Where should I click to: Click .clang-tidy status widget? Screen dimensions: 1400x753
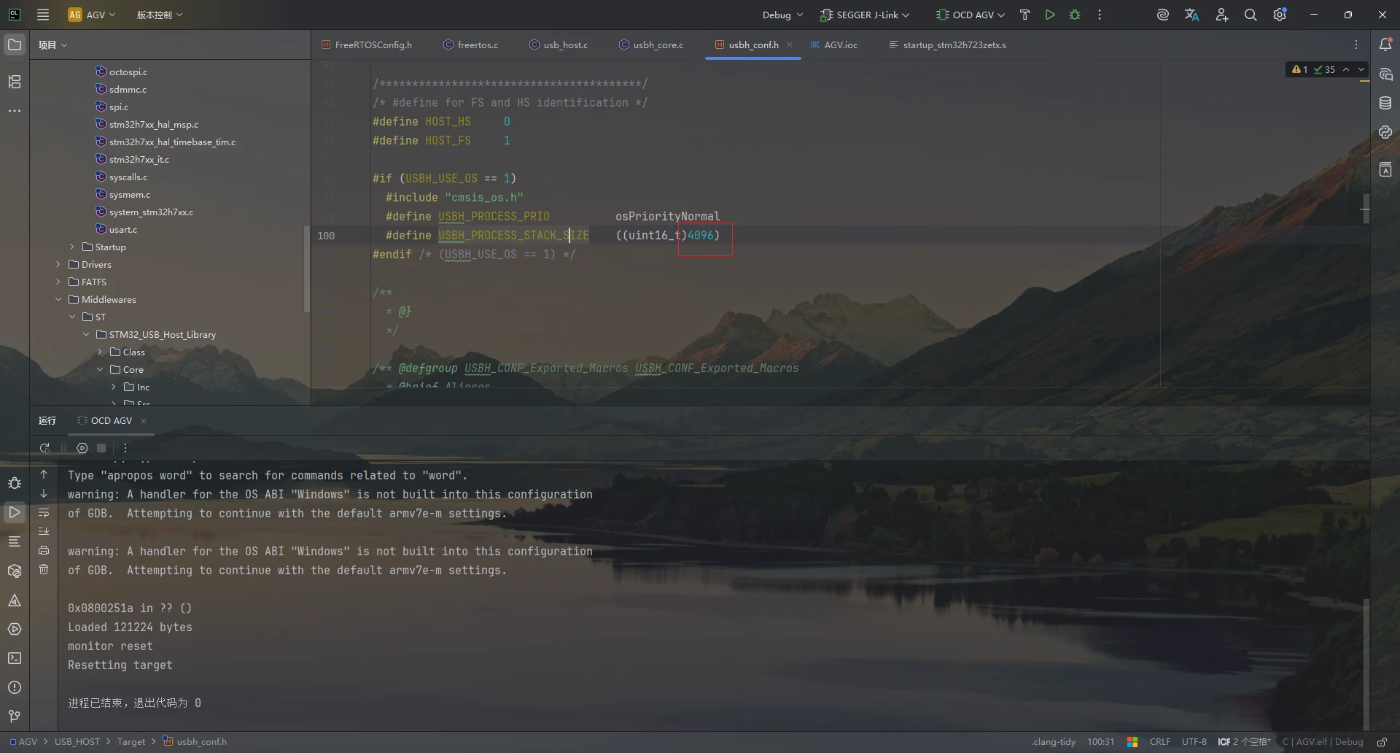coord(1054,742)
